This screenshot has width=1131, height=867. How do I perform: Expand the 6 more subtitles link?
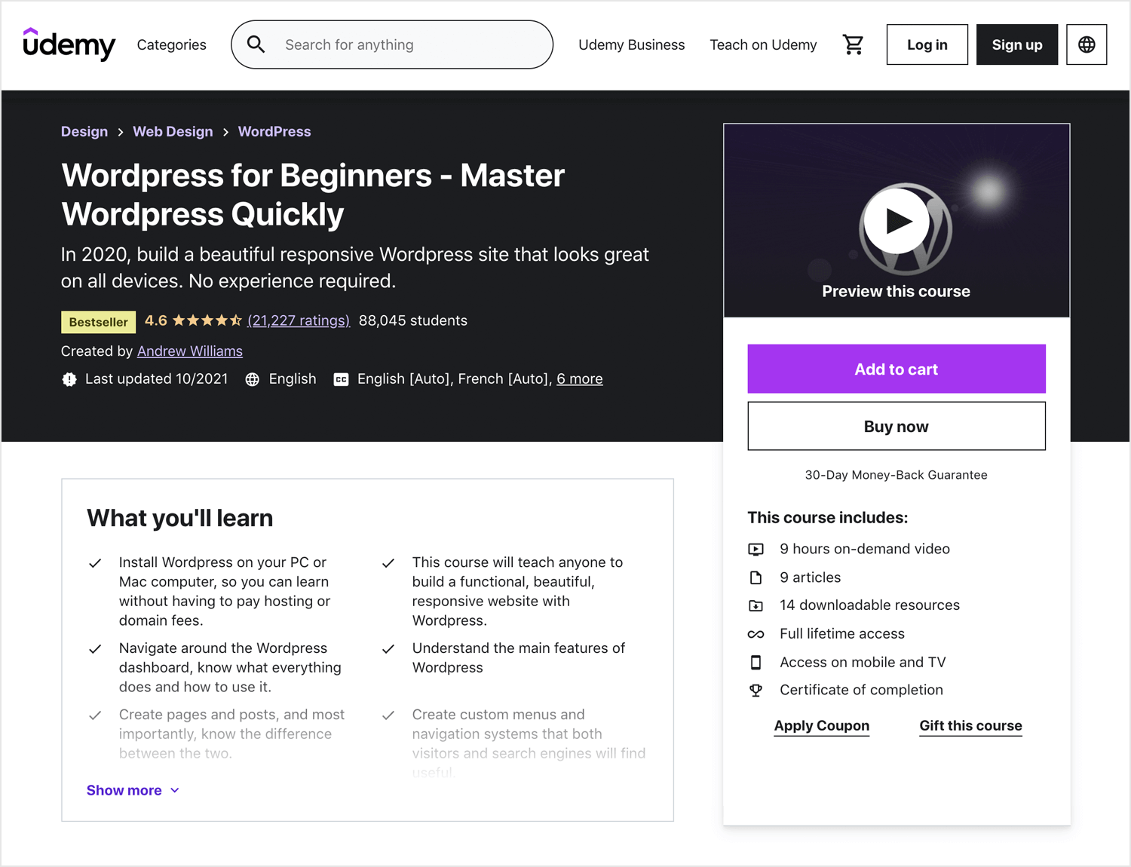(x=580, y=379)
